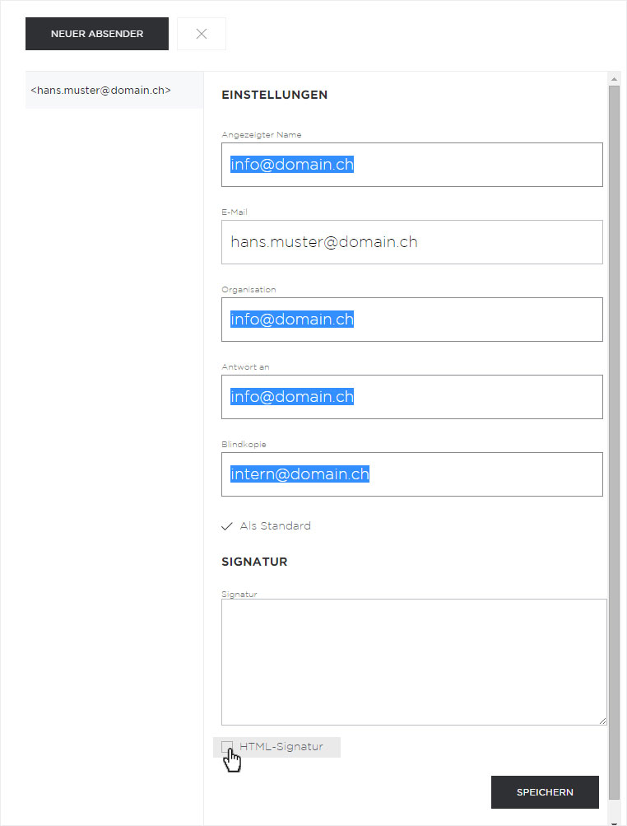Image resolution: width=627 pixels, height=826 pixels.
Task: Click the scrollbar down arrow
Action: pyautogui.click(x=614, y=823)
